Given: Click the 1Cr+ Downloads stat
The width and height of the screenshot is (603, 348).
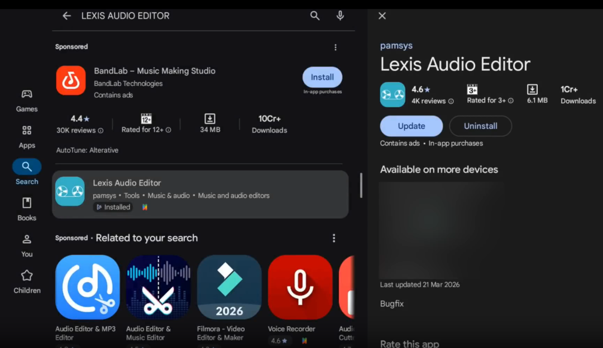Looking at the screenshot, I should [578, 95].
